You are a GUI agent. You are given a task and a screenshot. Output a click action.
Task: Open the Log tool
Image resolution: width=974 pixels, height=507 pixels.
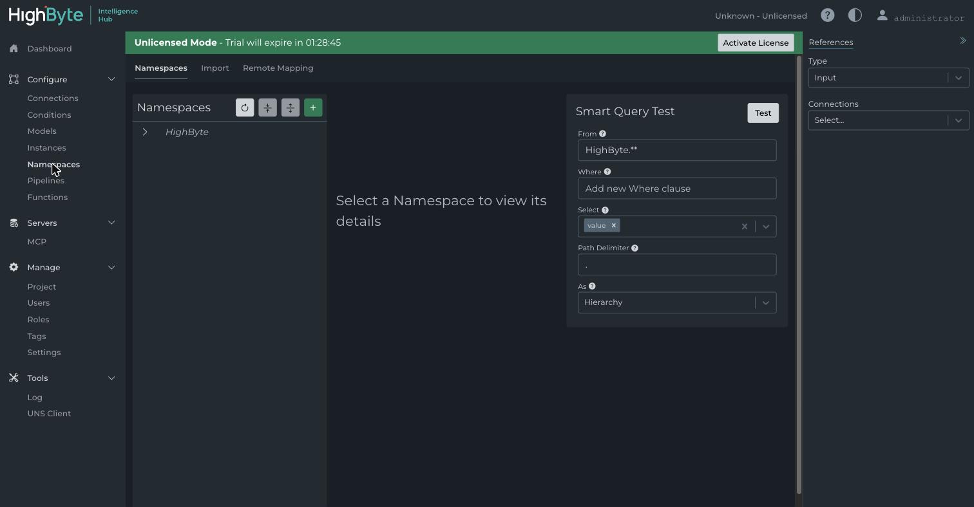click(x=35, y=398)
